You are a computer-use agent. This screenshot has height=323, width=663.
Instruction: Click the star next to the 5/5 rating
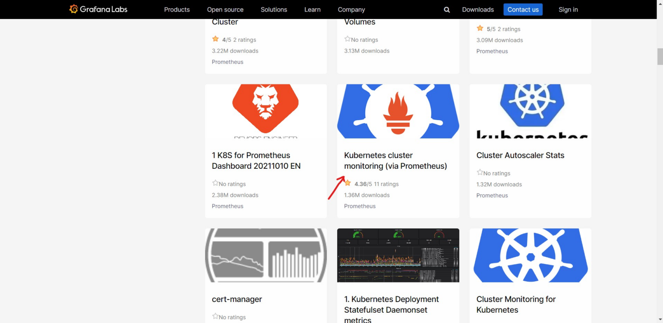pos(480,28)
